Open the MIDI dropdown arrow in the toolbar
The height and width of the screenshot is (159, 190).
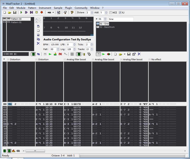53,13
